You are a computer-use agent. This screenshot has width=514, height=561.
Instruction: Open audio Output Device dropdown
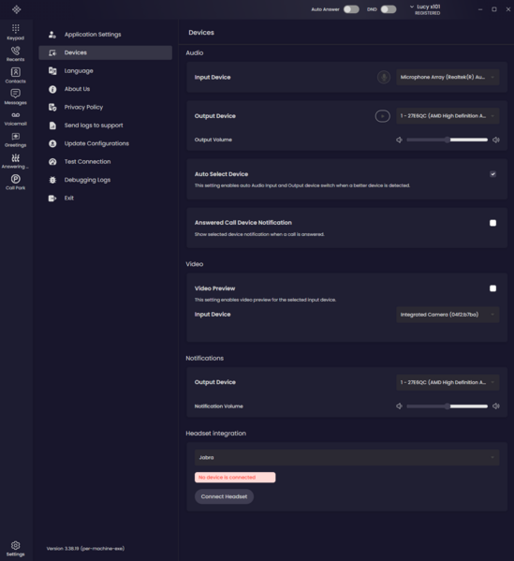click(448, 116)
